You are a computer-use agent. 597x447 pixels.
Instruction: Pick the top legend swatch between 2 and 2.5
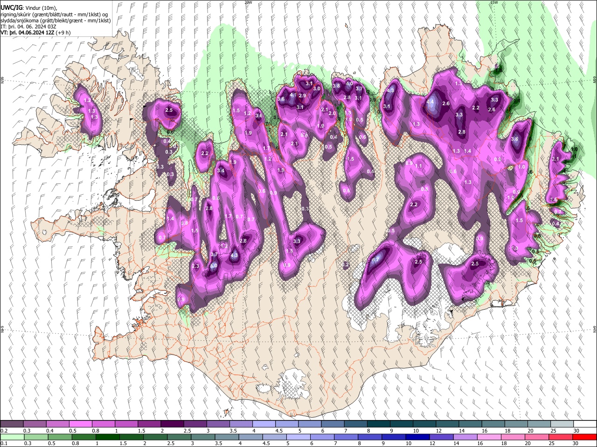click(x=172, y=424)
